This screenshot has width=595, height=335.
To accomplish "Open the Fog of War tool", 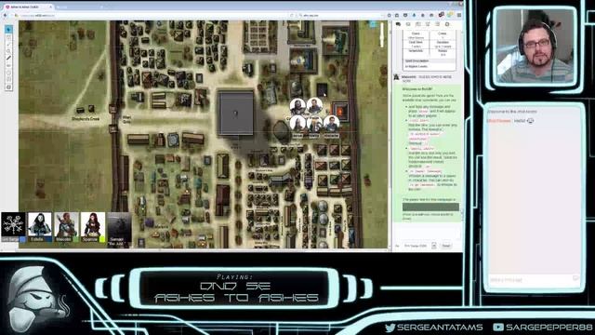I will 8,65.
